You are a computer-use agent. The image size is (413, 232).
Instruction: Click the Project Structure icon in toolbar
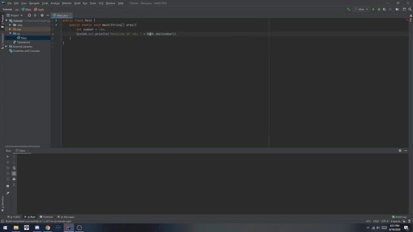(x=398, y=9)
